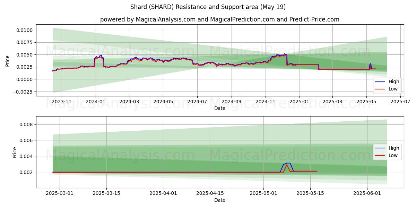Click the 0.002 tick on bottom chart

26,172
